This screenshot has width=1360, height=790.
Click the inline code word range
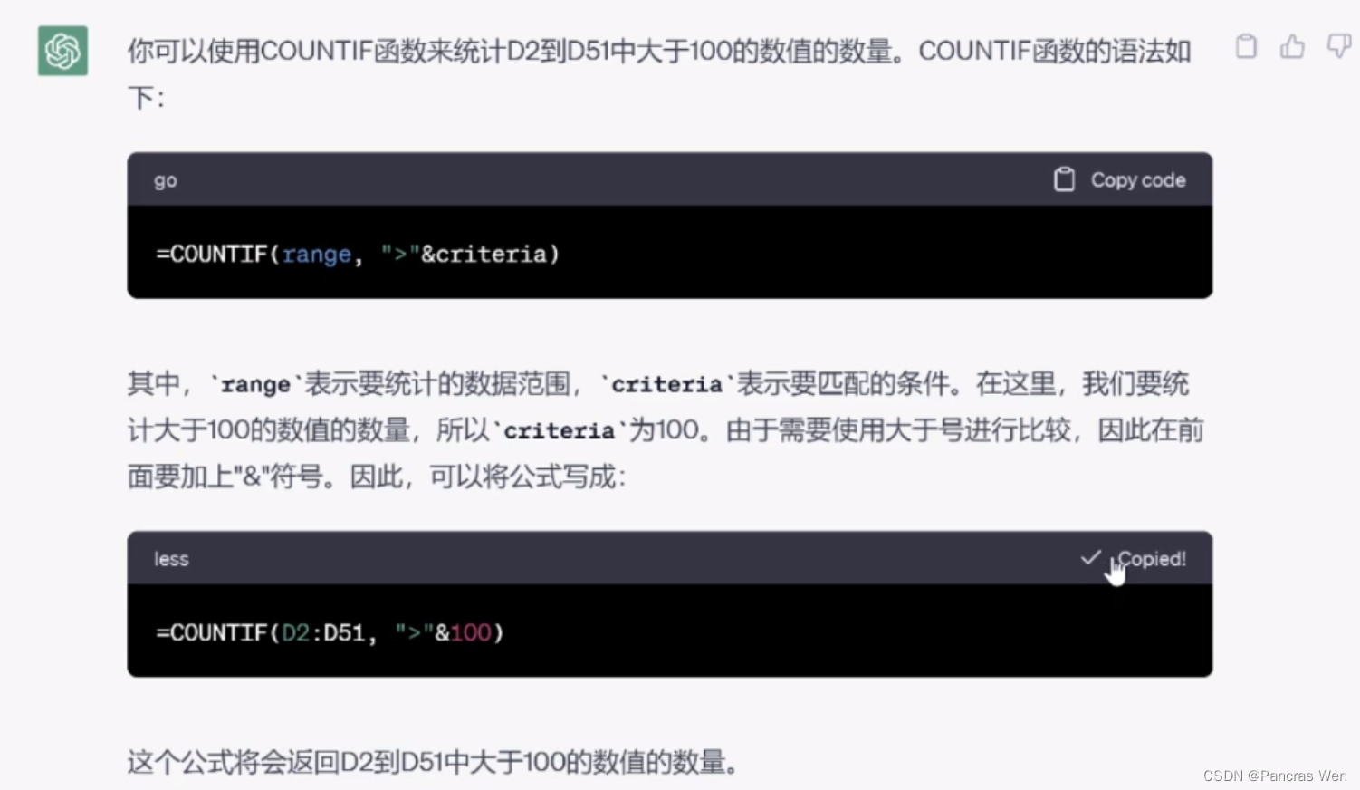[x=255, y=384]
